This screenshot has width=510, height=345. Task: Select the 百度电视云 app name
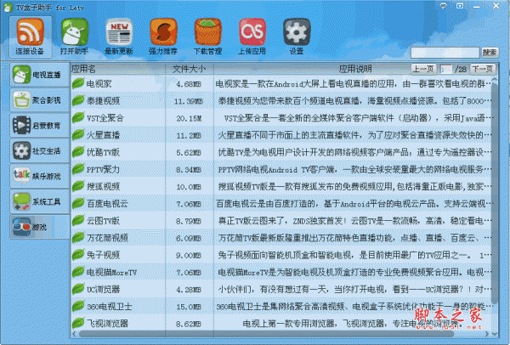pos(107,204)
